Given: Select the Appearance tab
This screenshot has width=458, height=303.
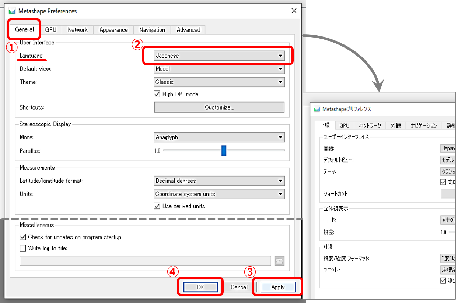Looking at the screenshot, I should coord(113,30).
